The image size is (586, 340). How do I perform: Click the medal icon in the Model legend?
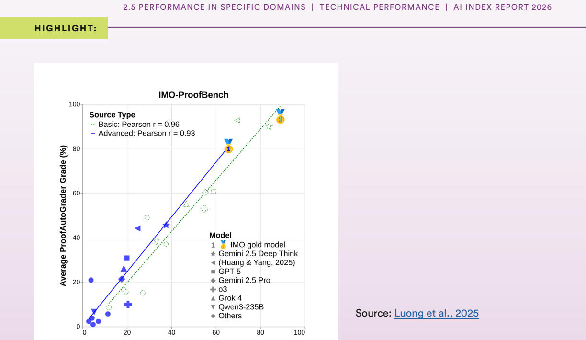pyautogui.click(x=223, y=245)
